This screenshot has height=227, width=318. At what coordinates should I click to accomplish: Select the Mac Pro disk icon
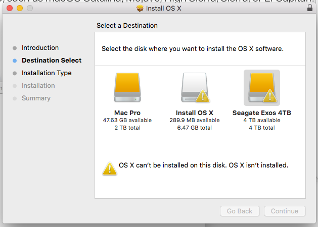point(127,88)
